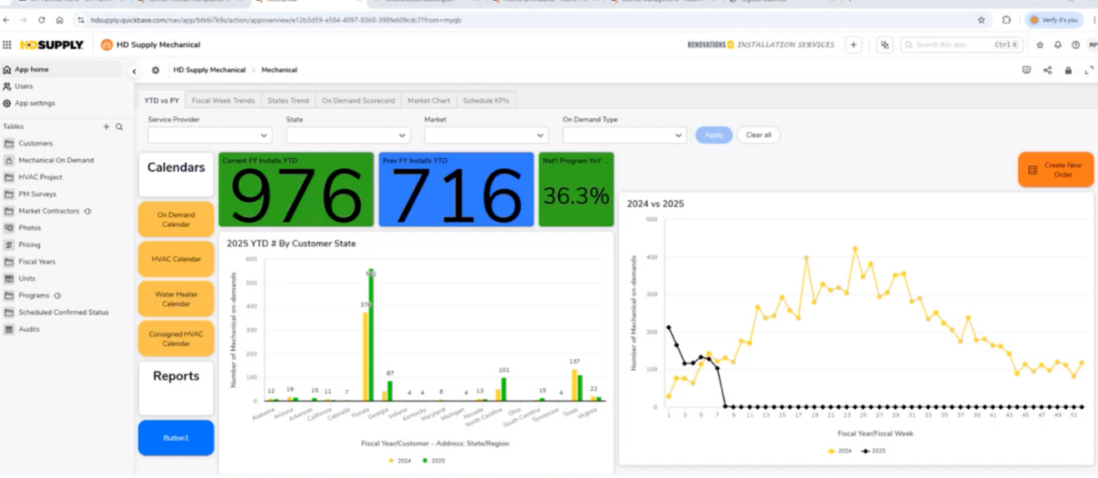1098x478 pixels.
Task: Expand the Service Provider dropdown
Action: (x=210, y=136)
